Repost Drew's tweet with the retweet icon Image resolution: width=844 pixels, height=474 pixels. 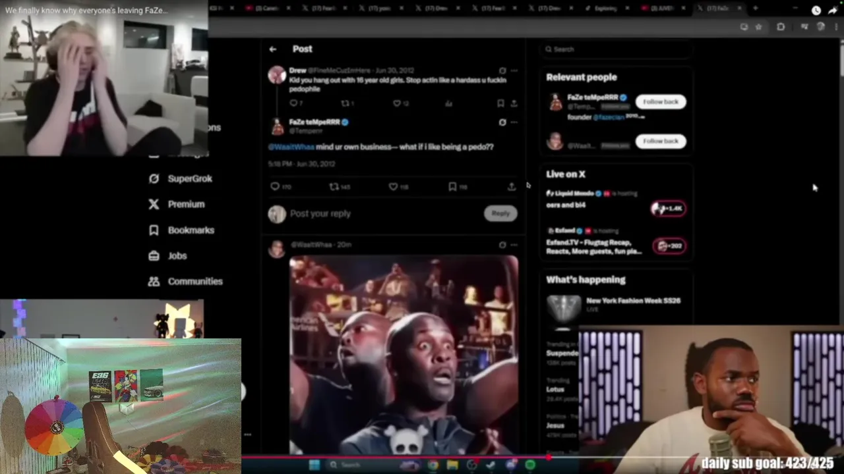pyautogui.click(x=344, y=103)
